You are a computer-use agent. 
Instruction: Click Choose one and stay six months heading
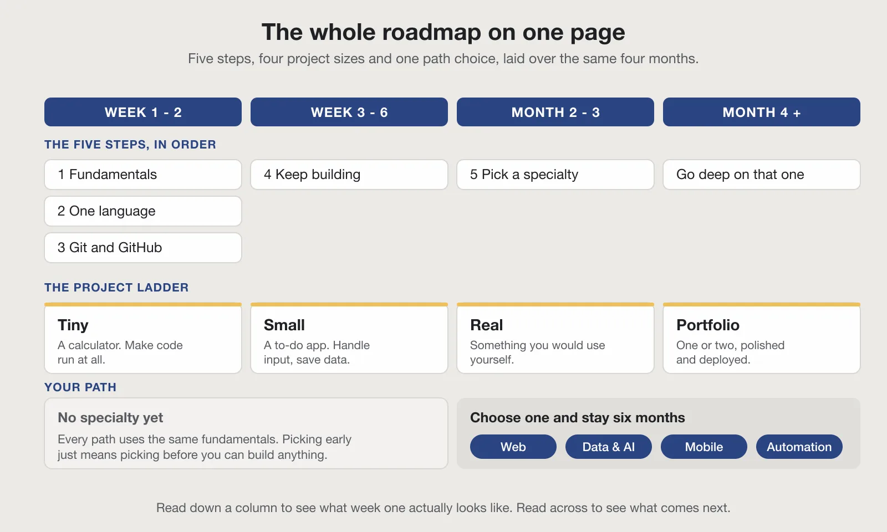[578, 418]
